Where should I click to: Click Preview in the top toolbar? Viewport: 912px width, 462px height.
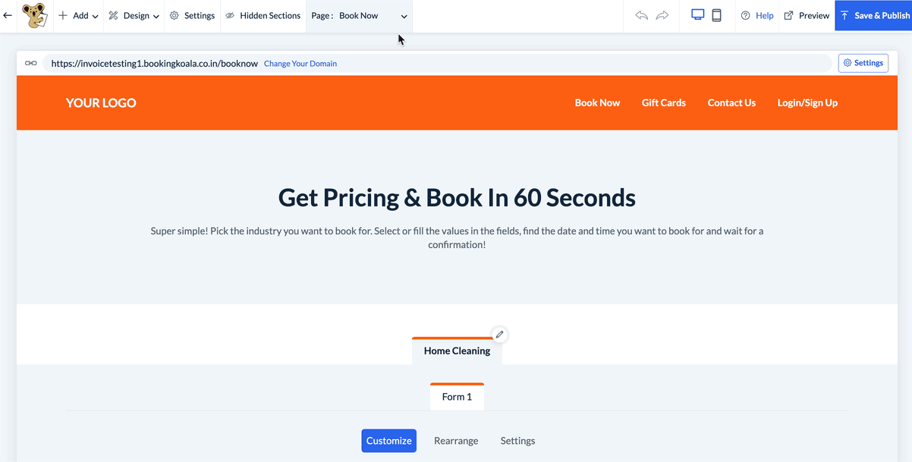tap(807, 15)
